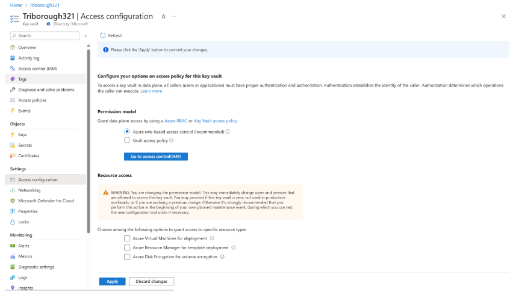Tick Azure Disk Encryption for volume encryption
The width and height of the screenshot is (513, 295).
[127, 256]
